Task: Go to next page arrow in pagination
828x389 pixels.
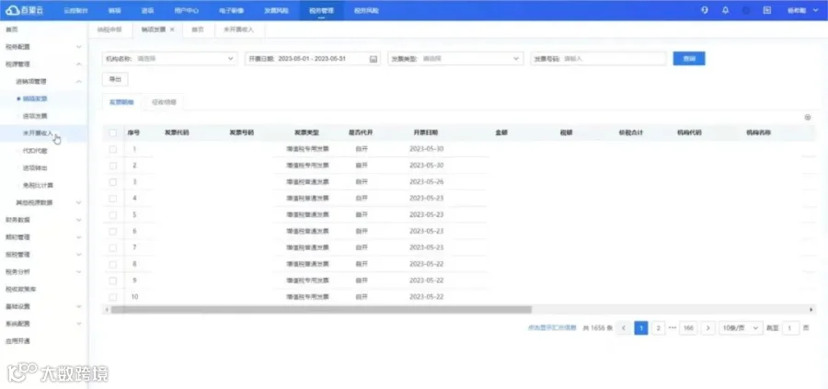Action: [x=708, y=328]
